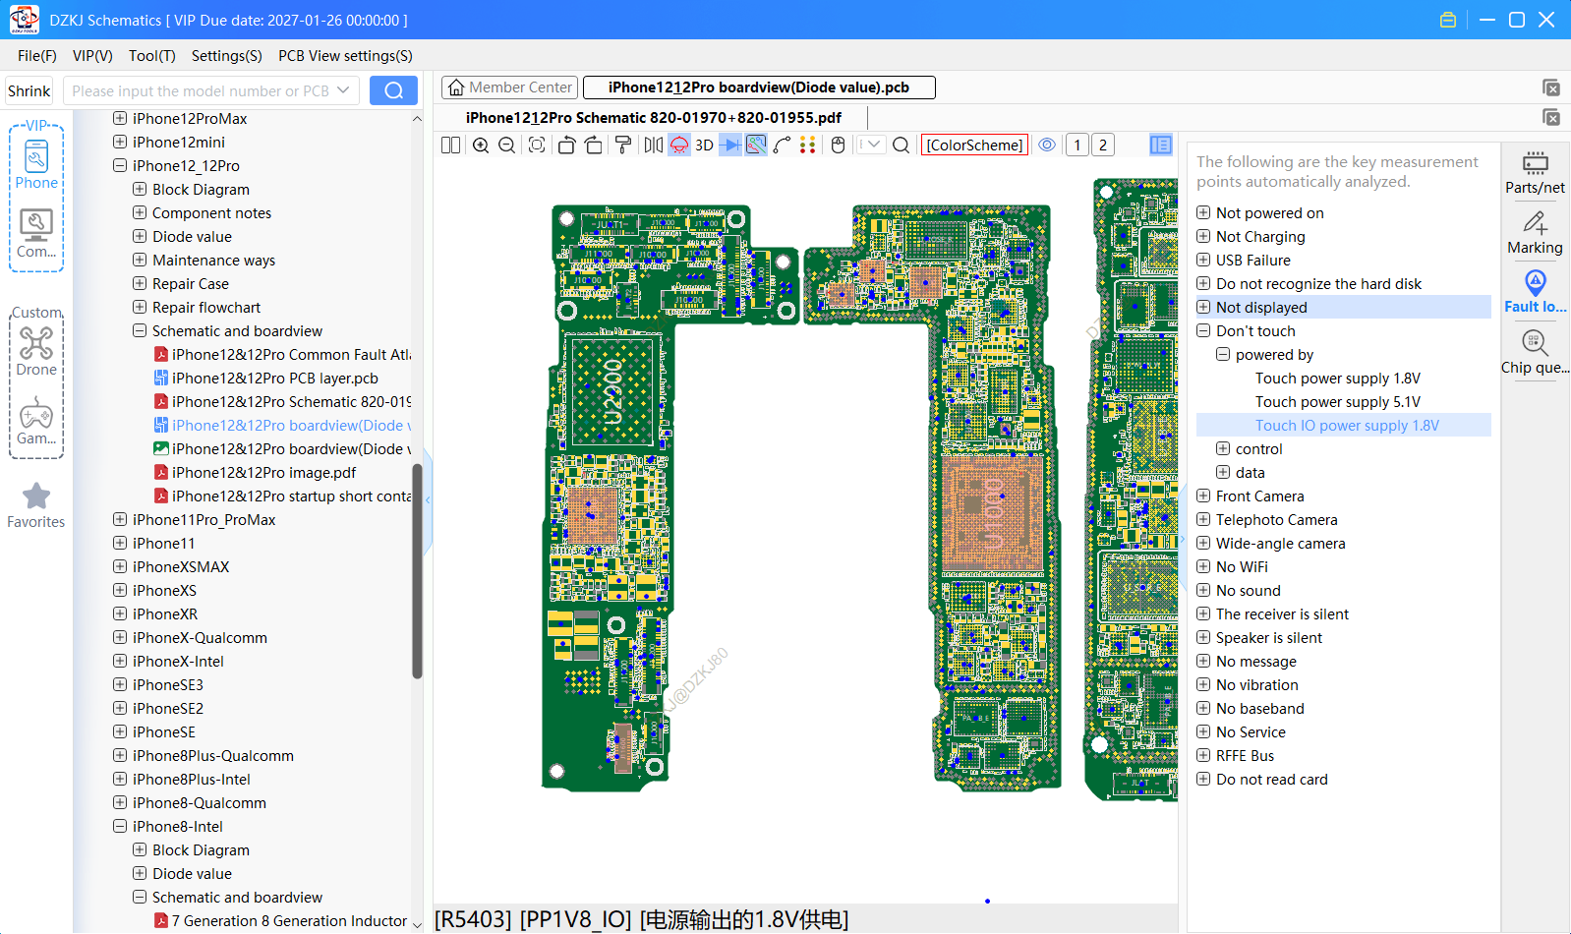
Task: Toggle the diode value display icon
Action: pyautogui.click(x=730, y=145)
